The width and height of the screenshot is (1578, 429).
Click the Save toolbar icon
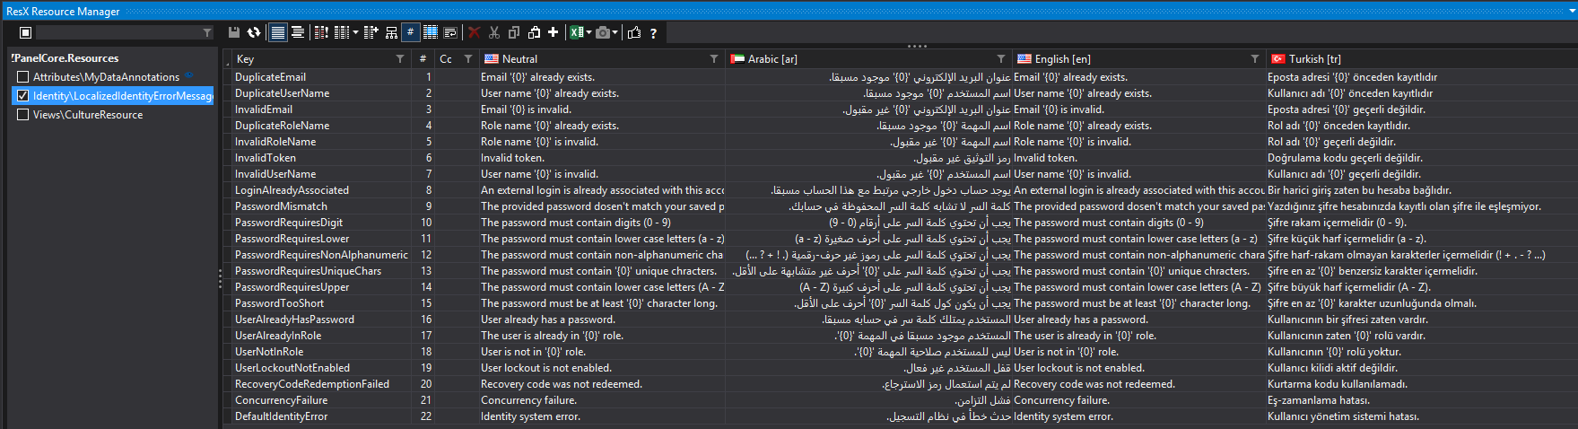click(x=234, y=32)
